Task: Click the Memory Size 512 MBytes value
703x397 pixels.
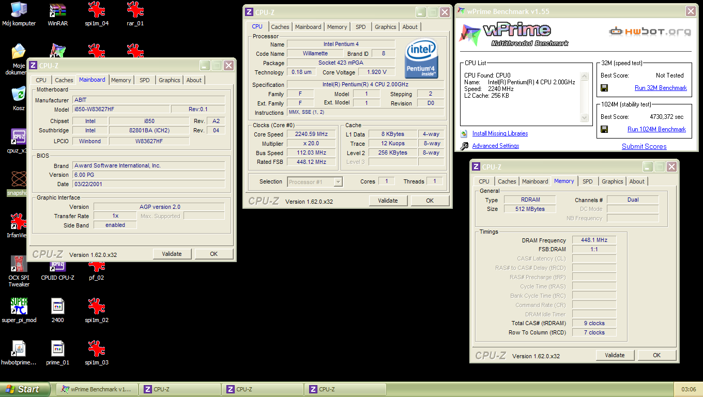Action: [530, 209]
